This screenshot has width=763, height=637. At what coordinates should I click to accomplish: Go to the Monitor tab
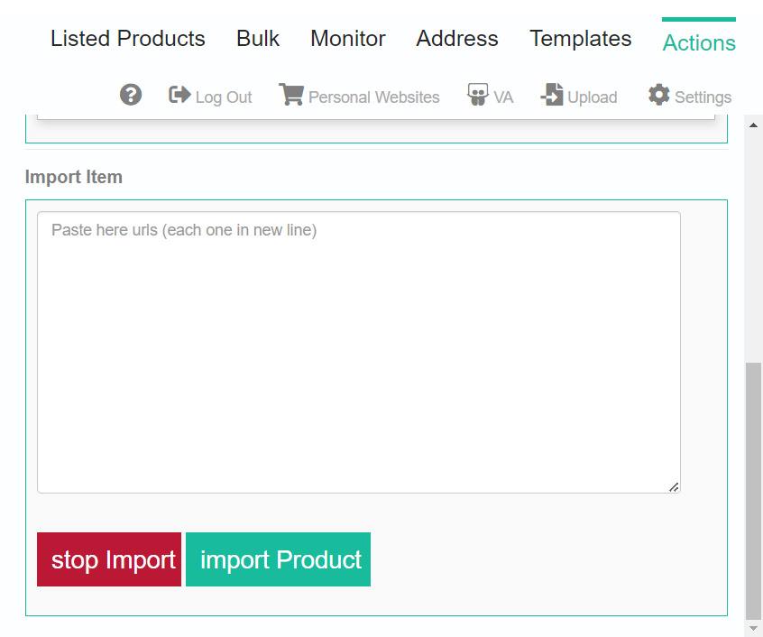(348, 39)
